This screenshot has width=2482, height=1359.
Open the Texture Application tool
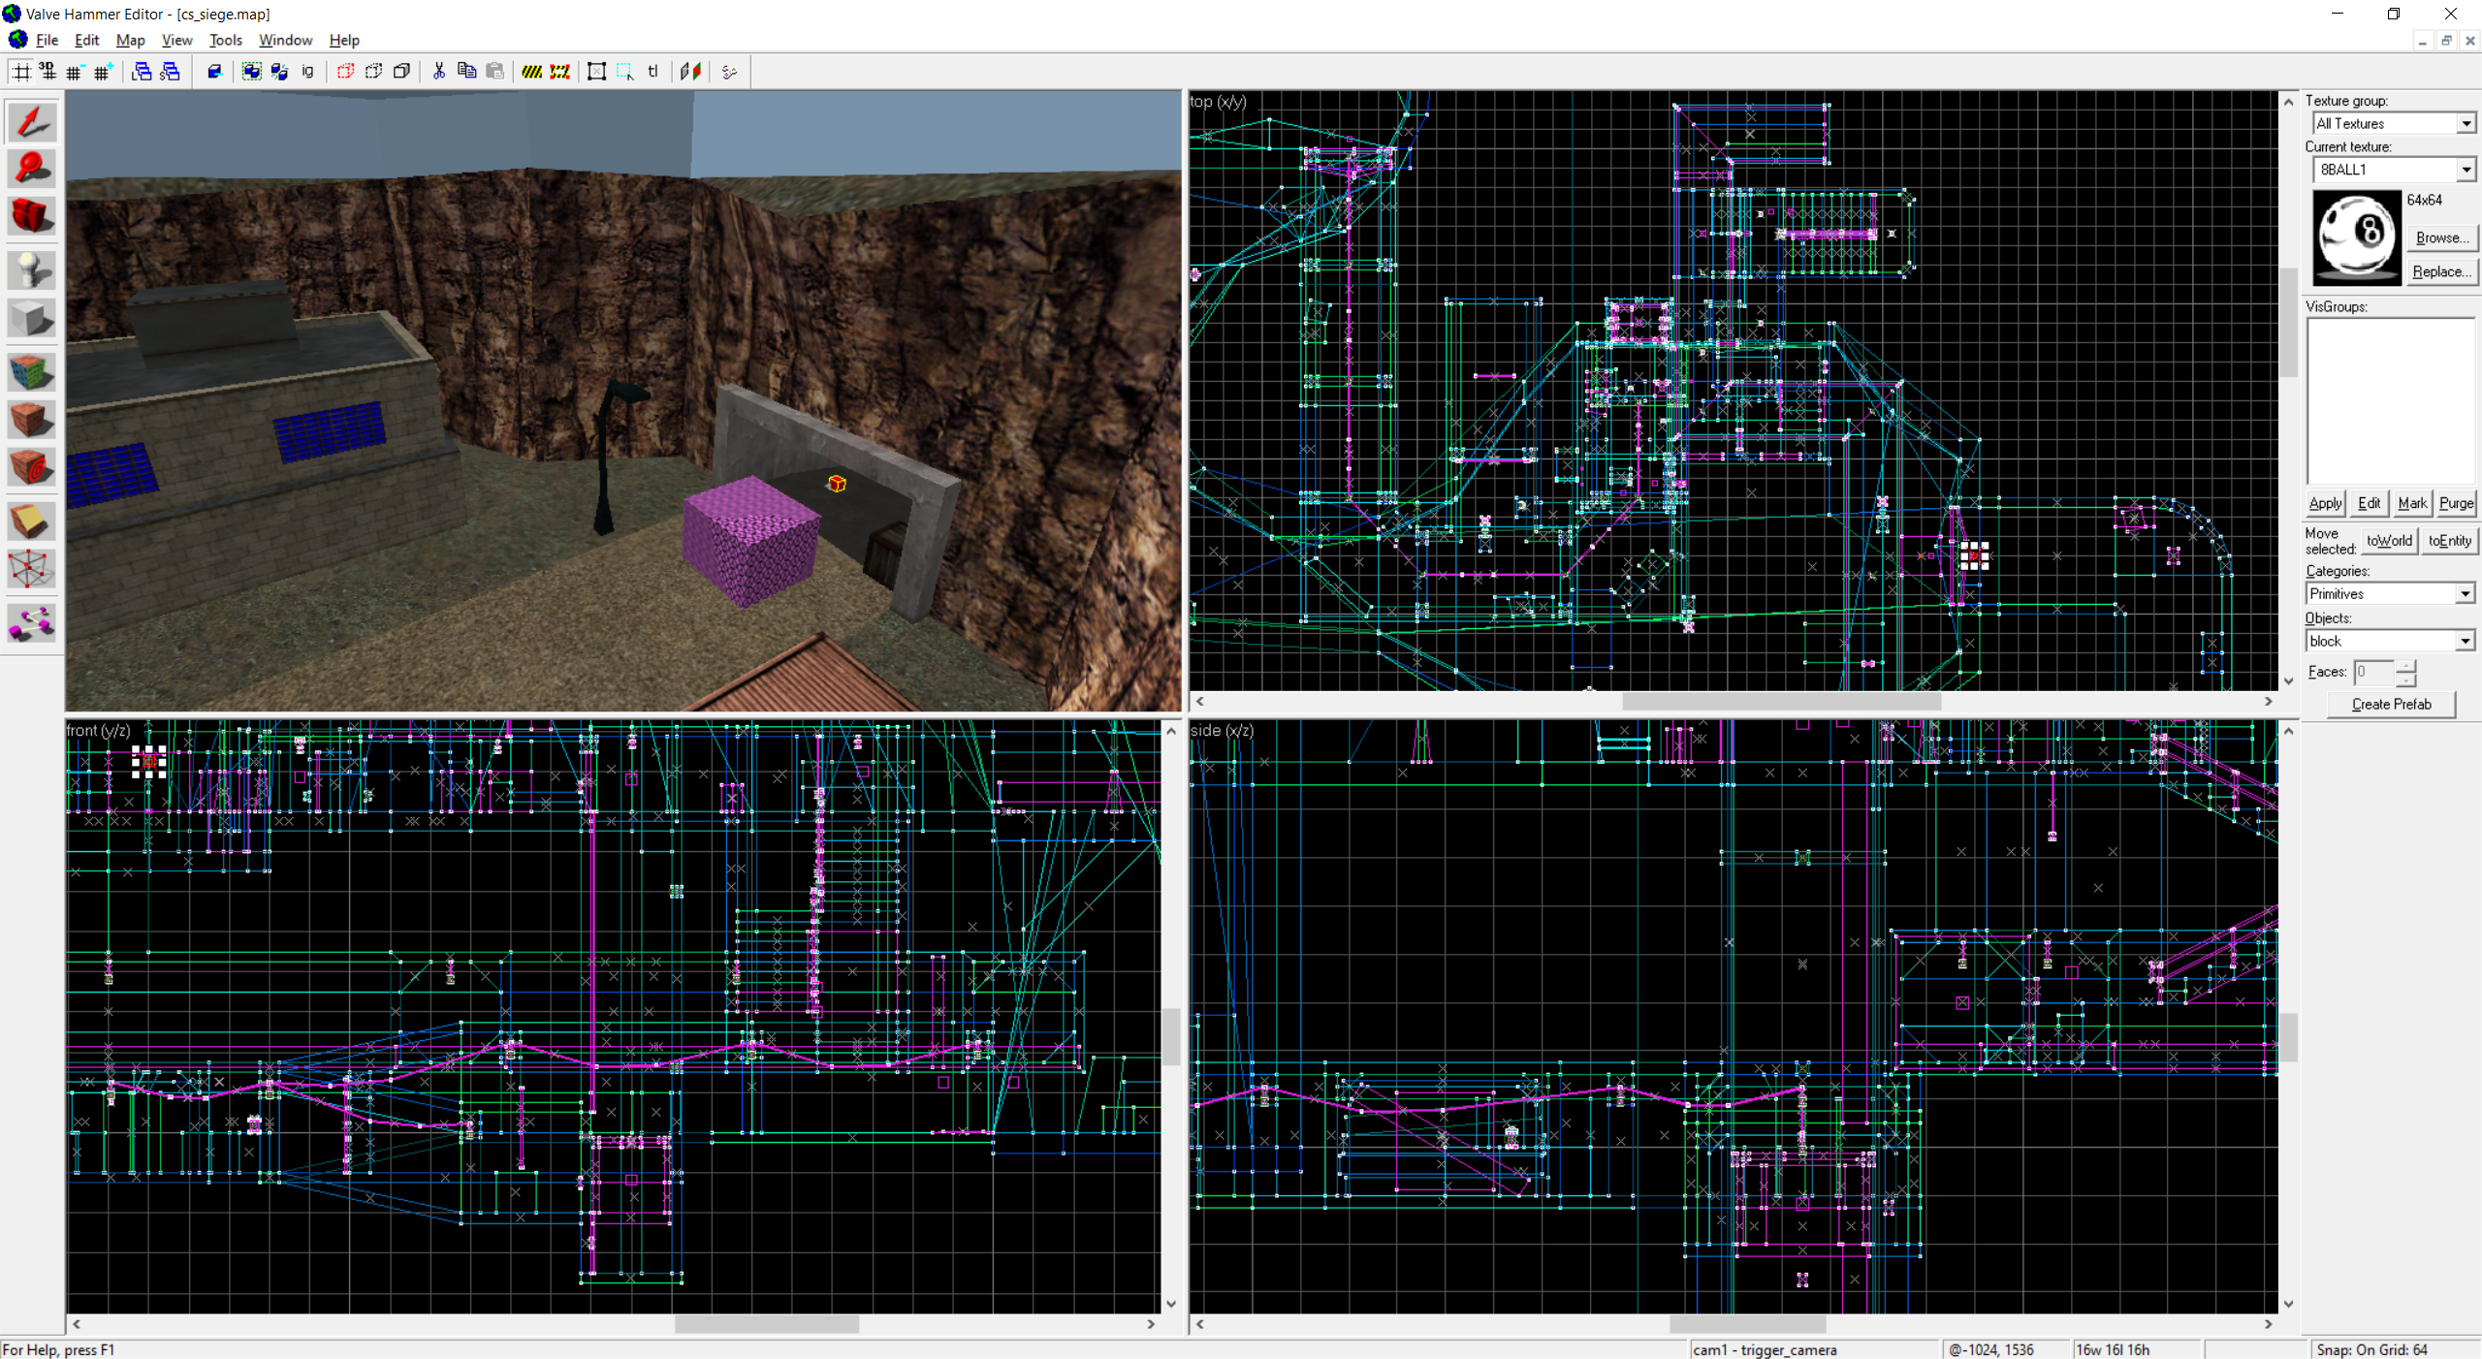(32, 370)
